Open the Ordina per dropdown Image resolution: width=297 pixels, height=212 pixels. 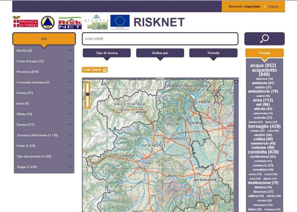click(x=160, y=53)
